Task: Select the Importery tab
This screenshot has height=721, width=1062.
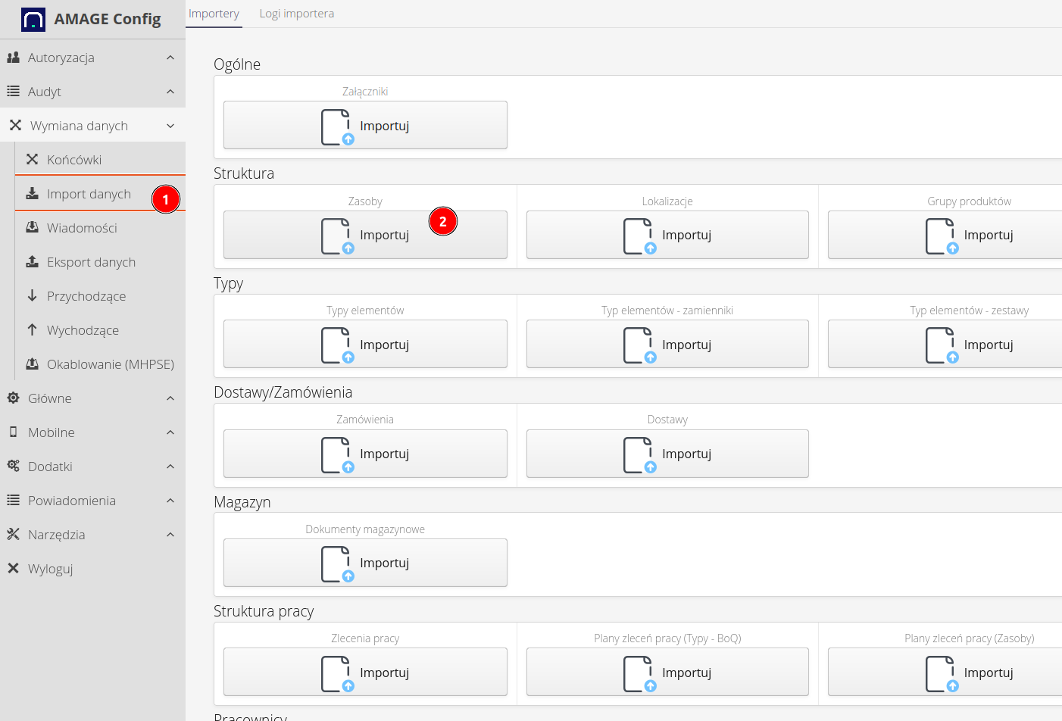Action: pyautogui.click(x=214, y=14)
